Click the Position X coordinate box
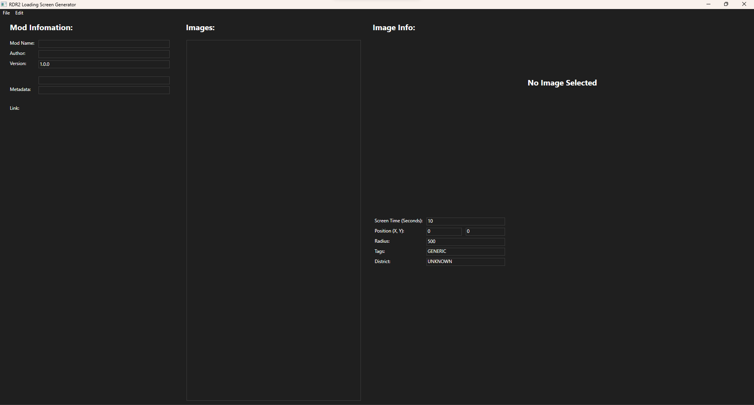754x405 pixels. coord(444,232)
